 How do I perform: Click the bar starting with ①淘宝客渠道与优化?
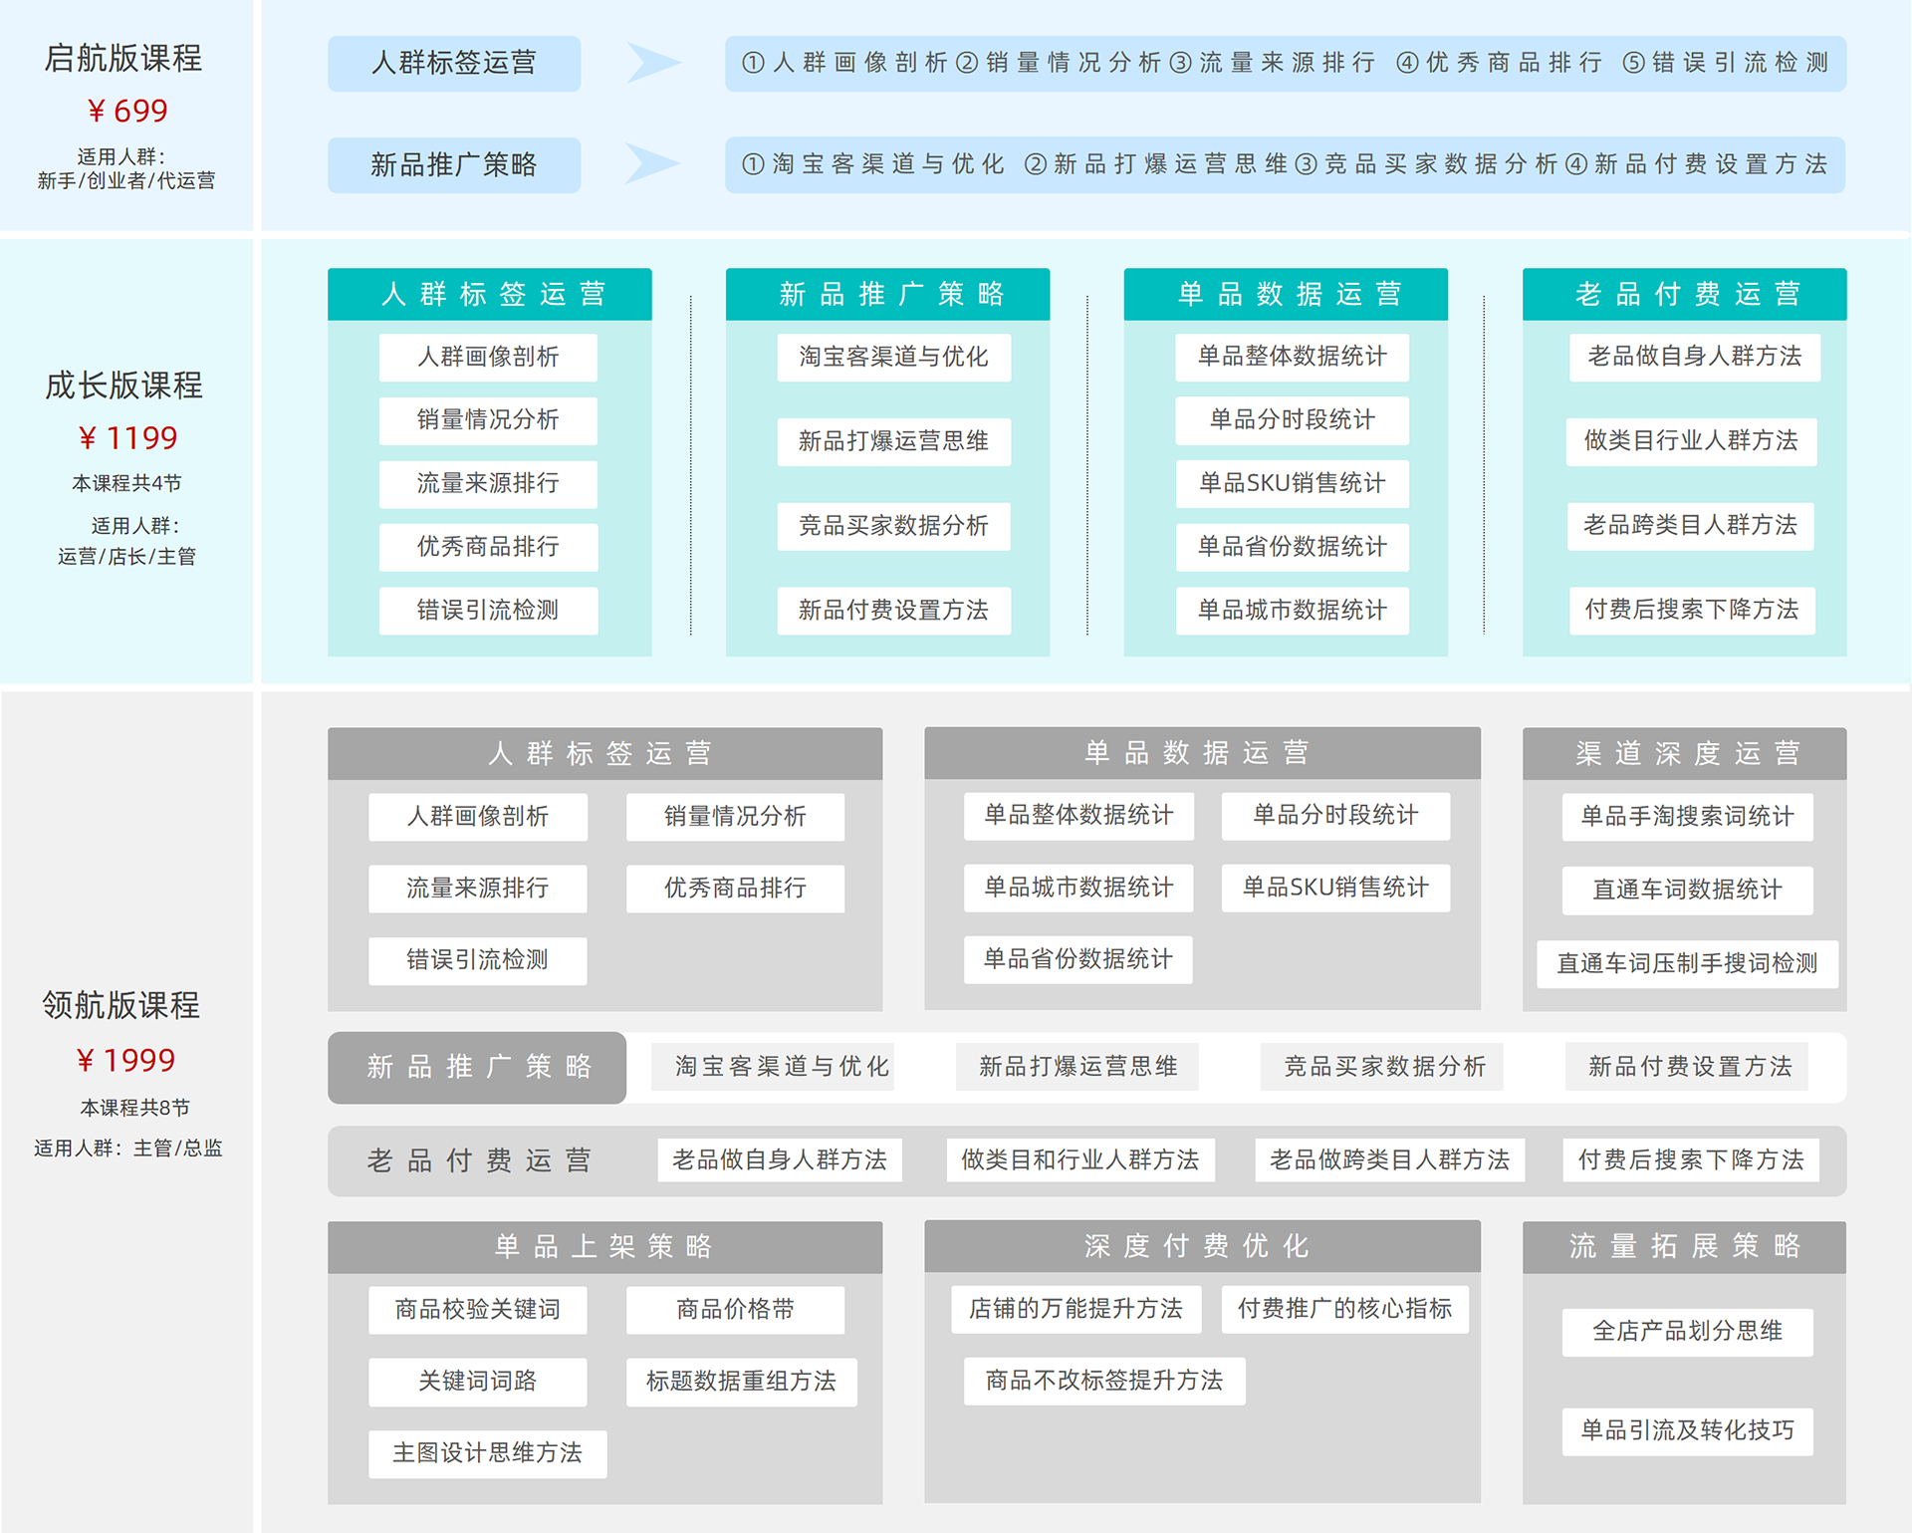click(1285, 164)
